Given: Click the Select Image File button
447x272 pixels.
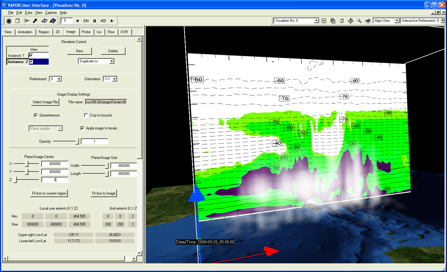Looking at the screenshot, I should pyautogui.click(x=45, y=102).
